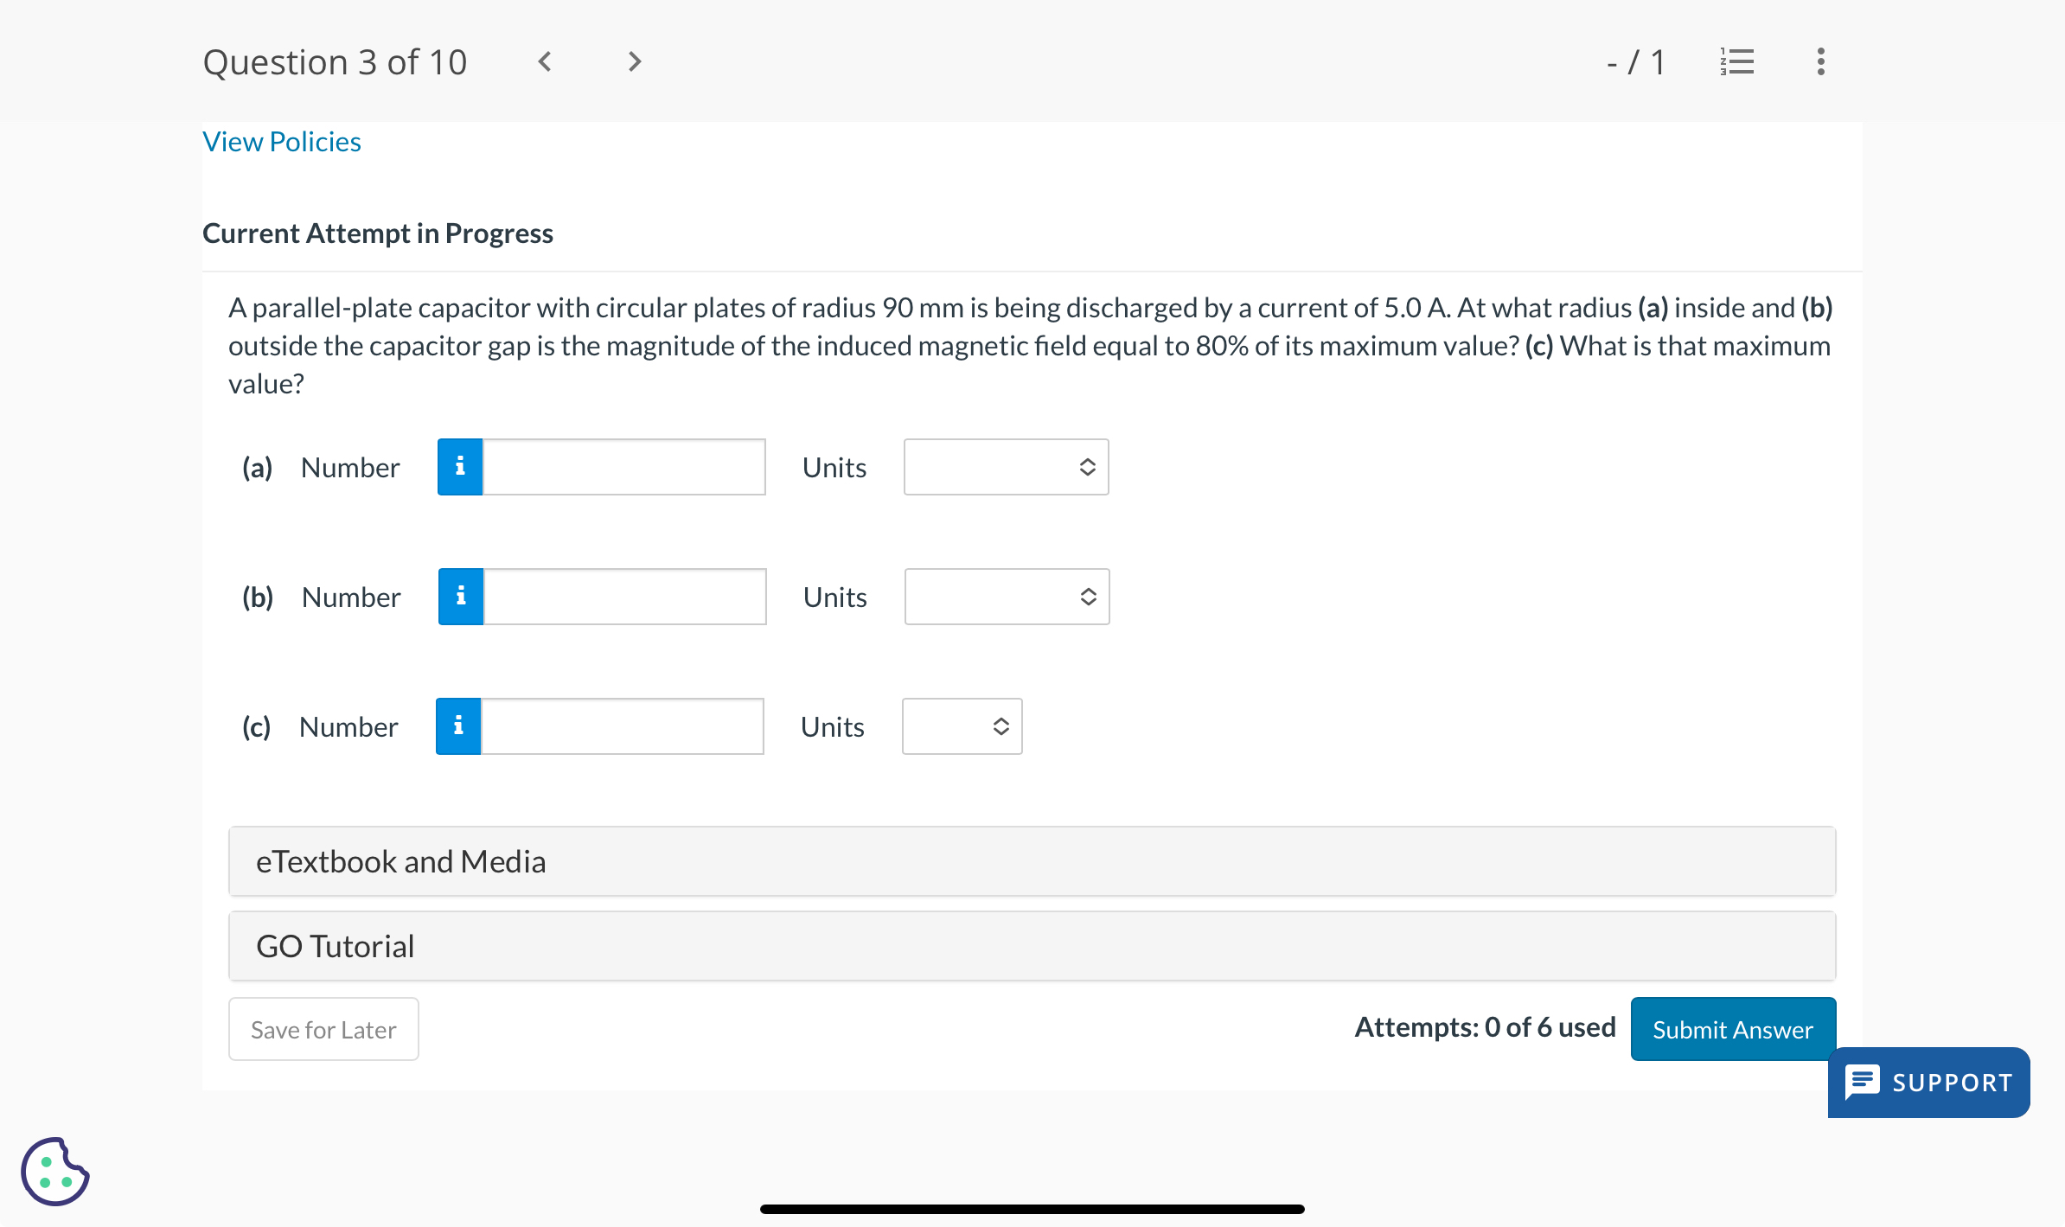Click the speech bubble in the Support button
The width and height of the screenshot is (2065, 1227).
(x=1864, y=1082)
